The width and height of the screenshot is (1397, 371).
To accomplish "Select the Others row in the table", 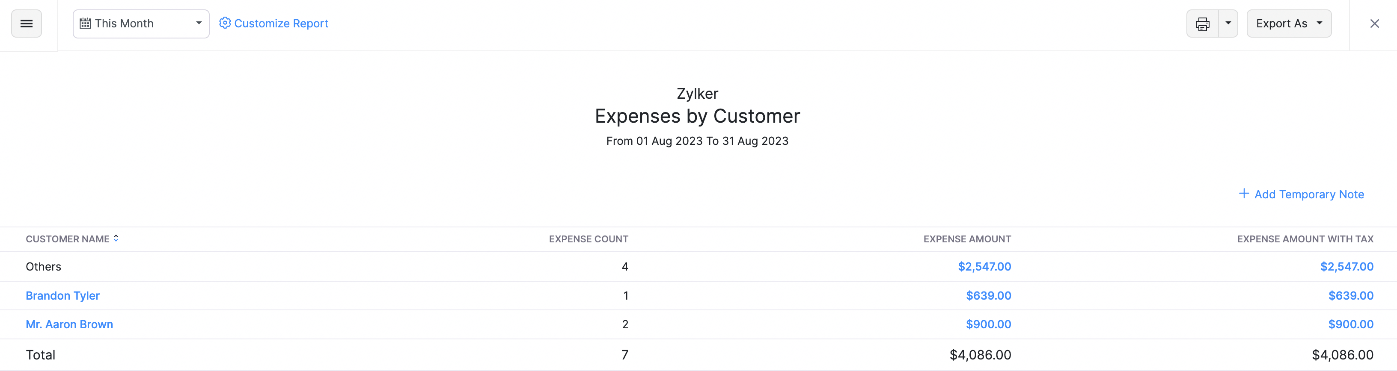I will coord(43,266).
